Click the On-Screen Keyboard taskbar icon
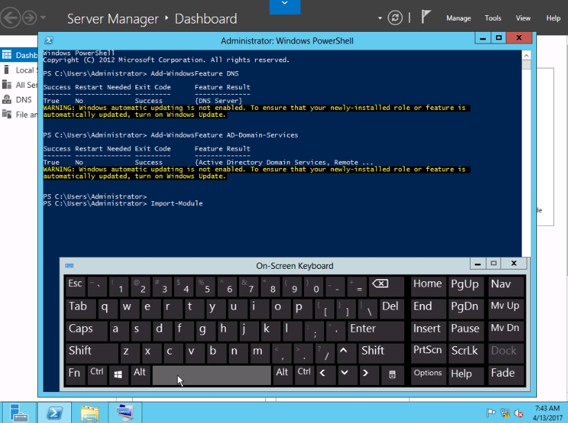The image size is (568, 423). (x=124, y=413)
